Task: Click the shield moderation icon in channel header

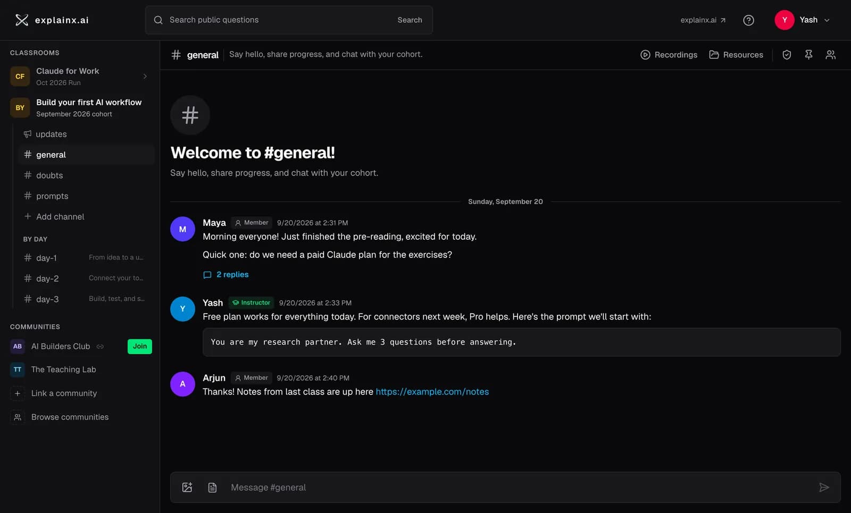Action: (x=787, y=55)
